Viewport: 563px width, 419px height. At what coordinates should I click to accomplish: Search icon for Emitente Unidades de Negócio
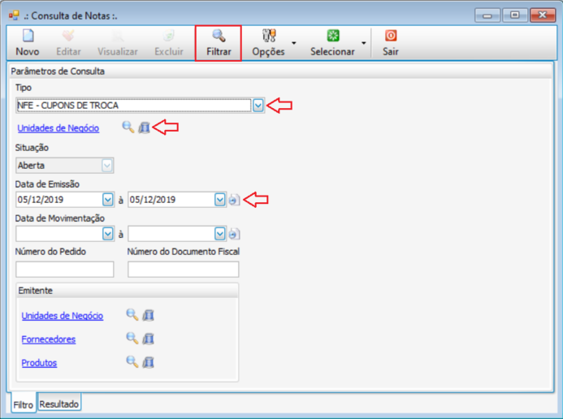132,315
